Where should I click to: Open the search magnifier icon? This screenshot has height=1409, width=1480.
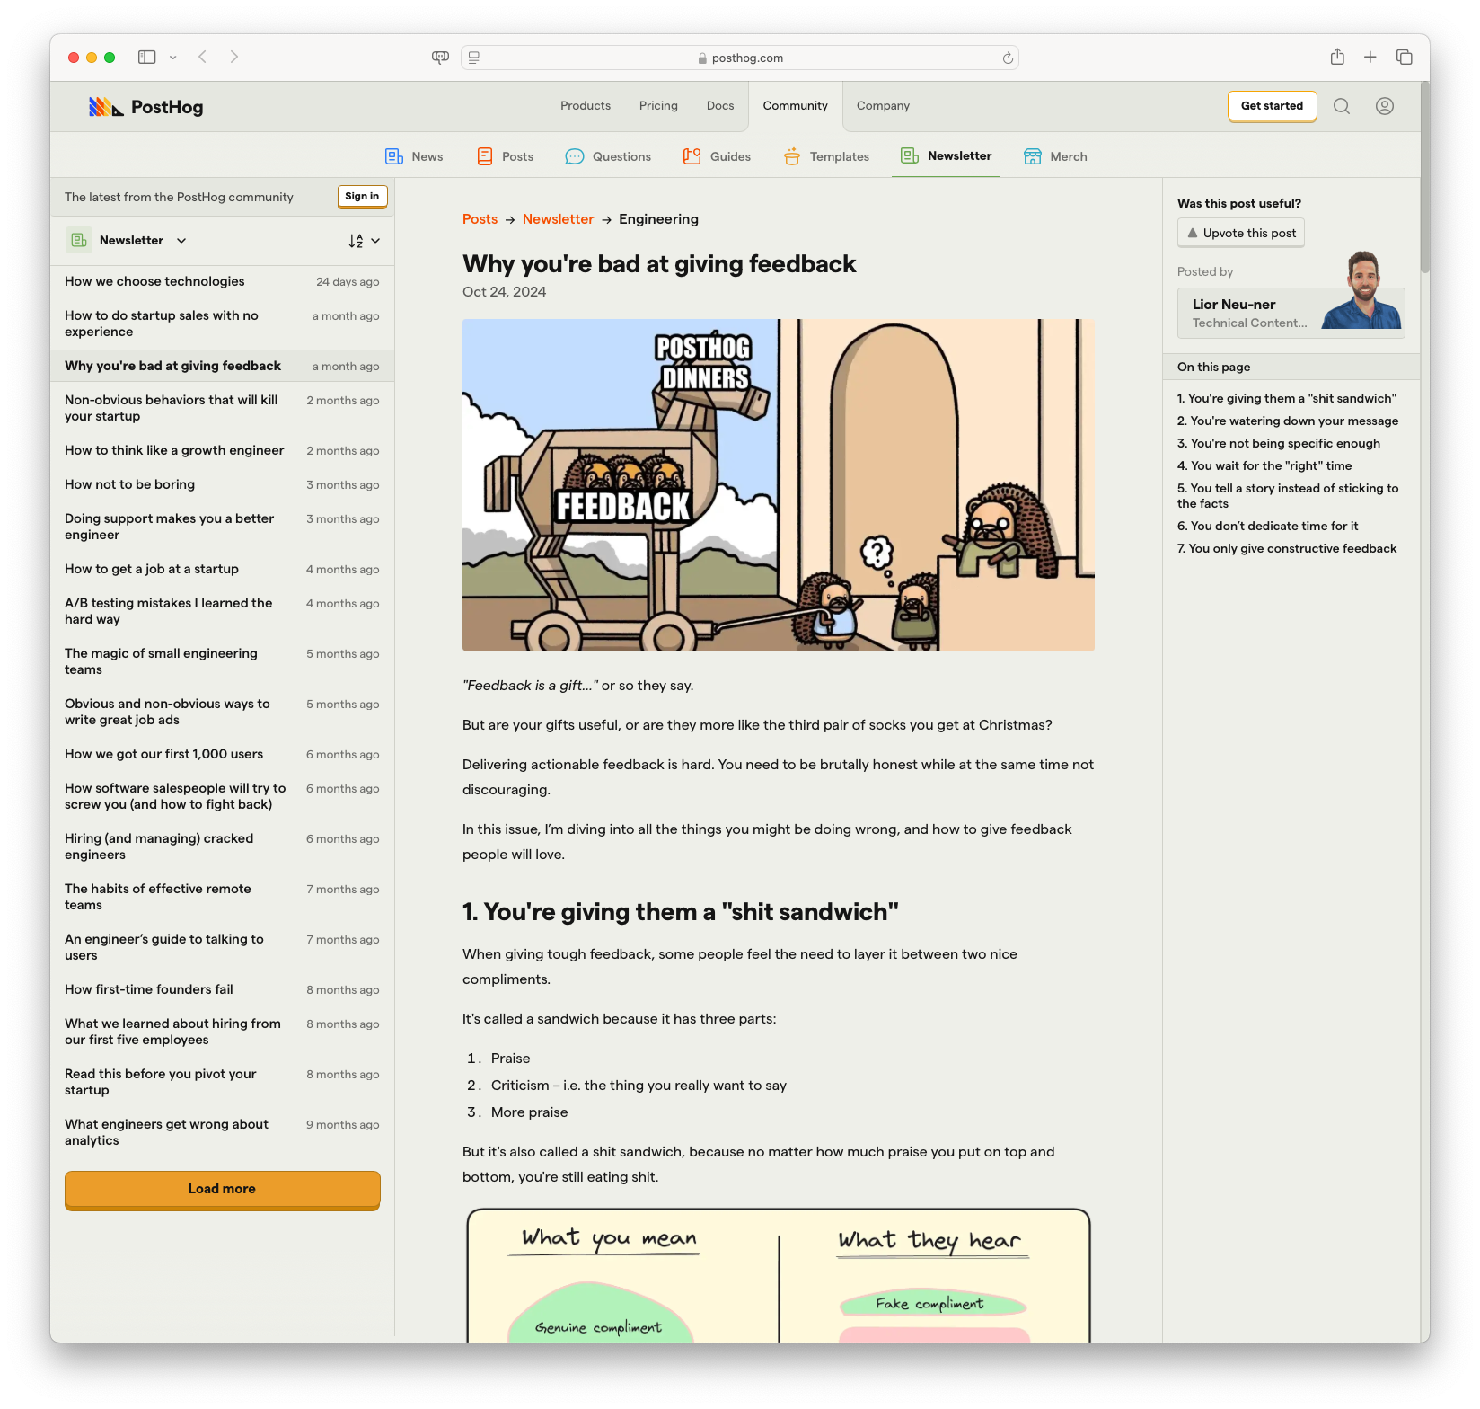click(1341, 106)
